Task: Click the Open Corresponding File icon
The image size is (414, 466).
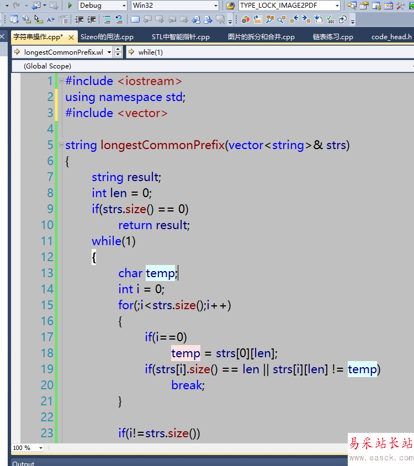Action: [343, 20]
